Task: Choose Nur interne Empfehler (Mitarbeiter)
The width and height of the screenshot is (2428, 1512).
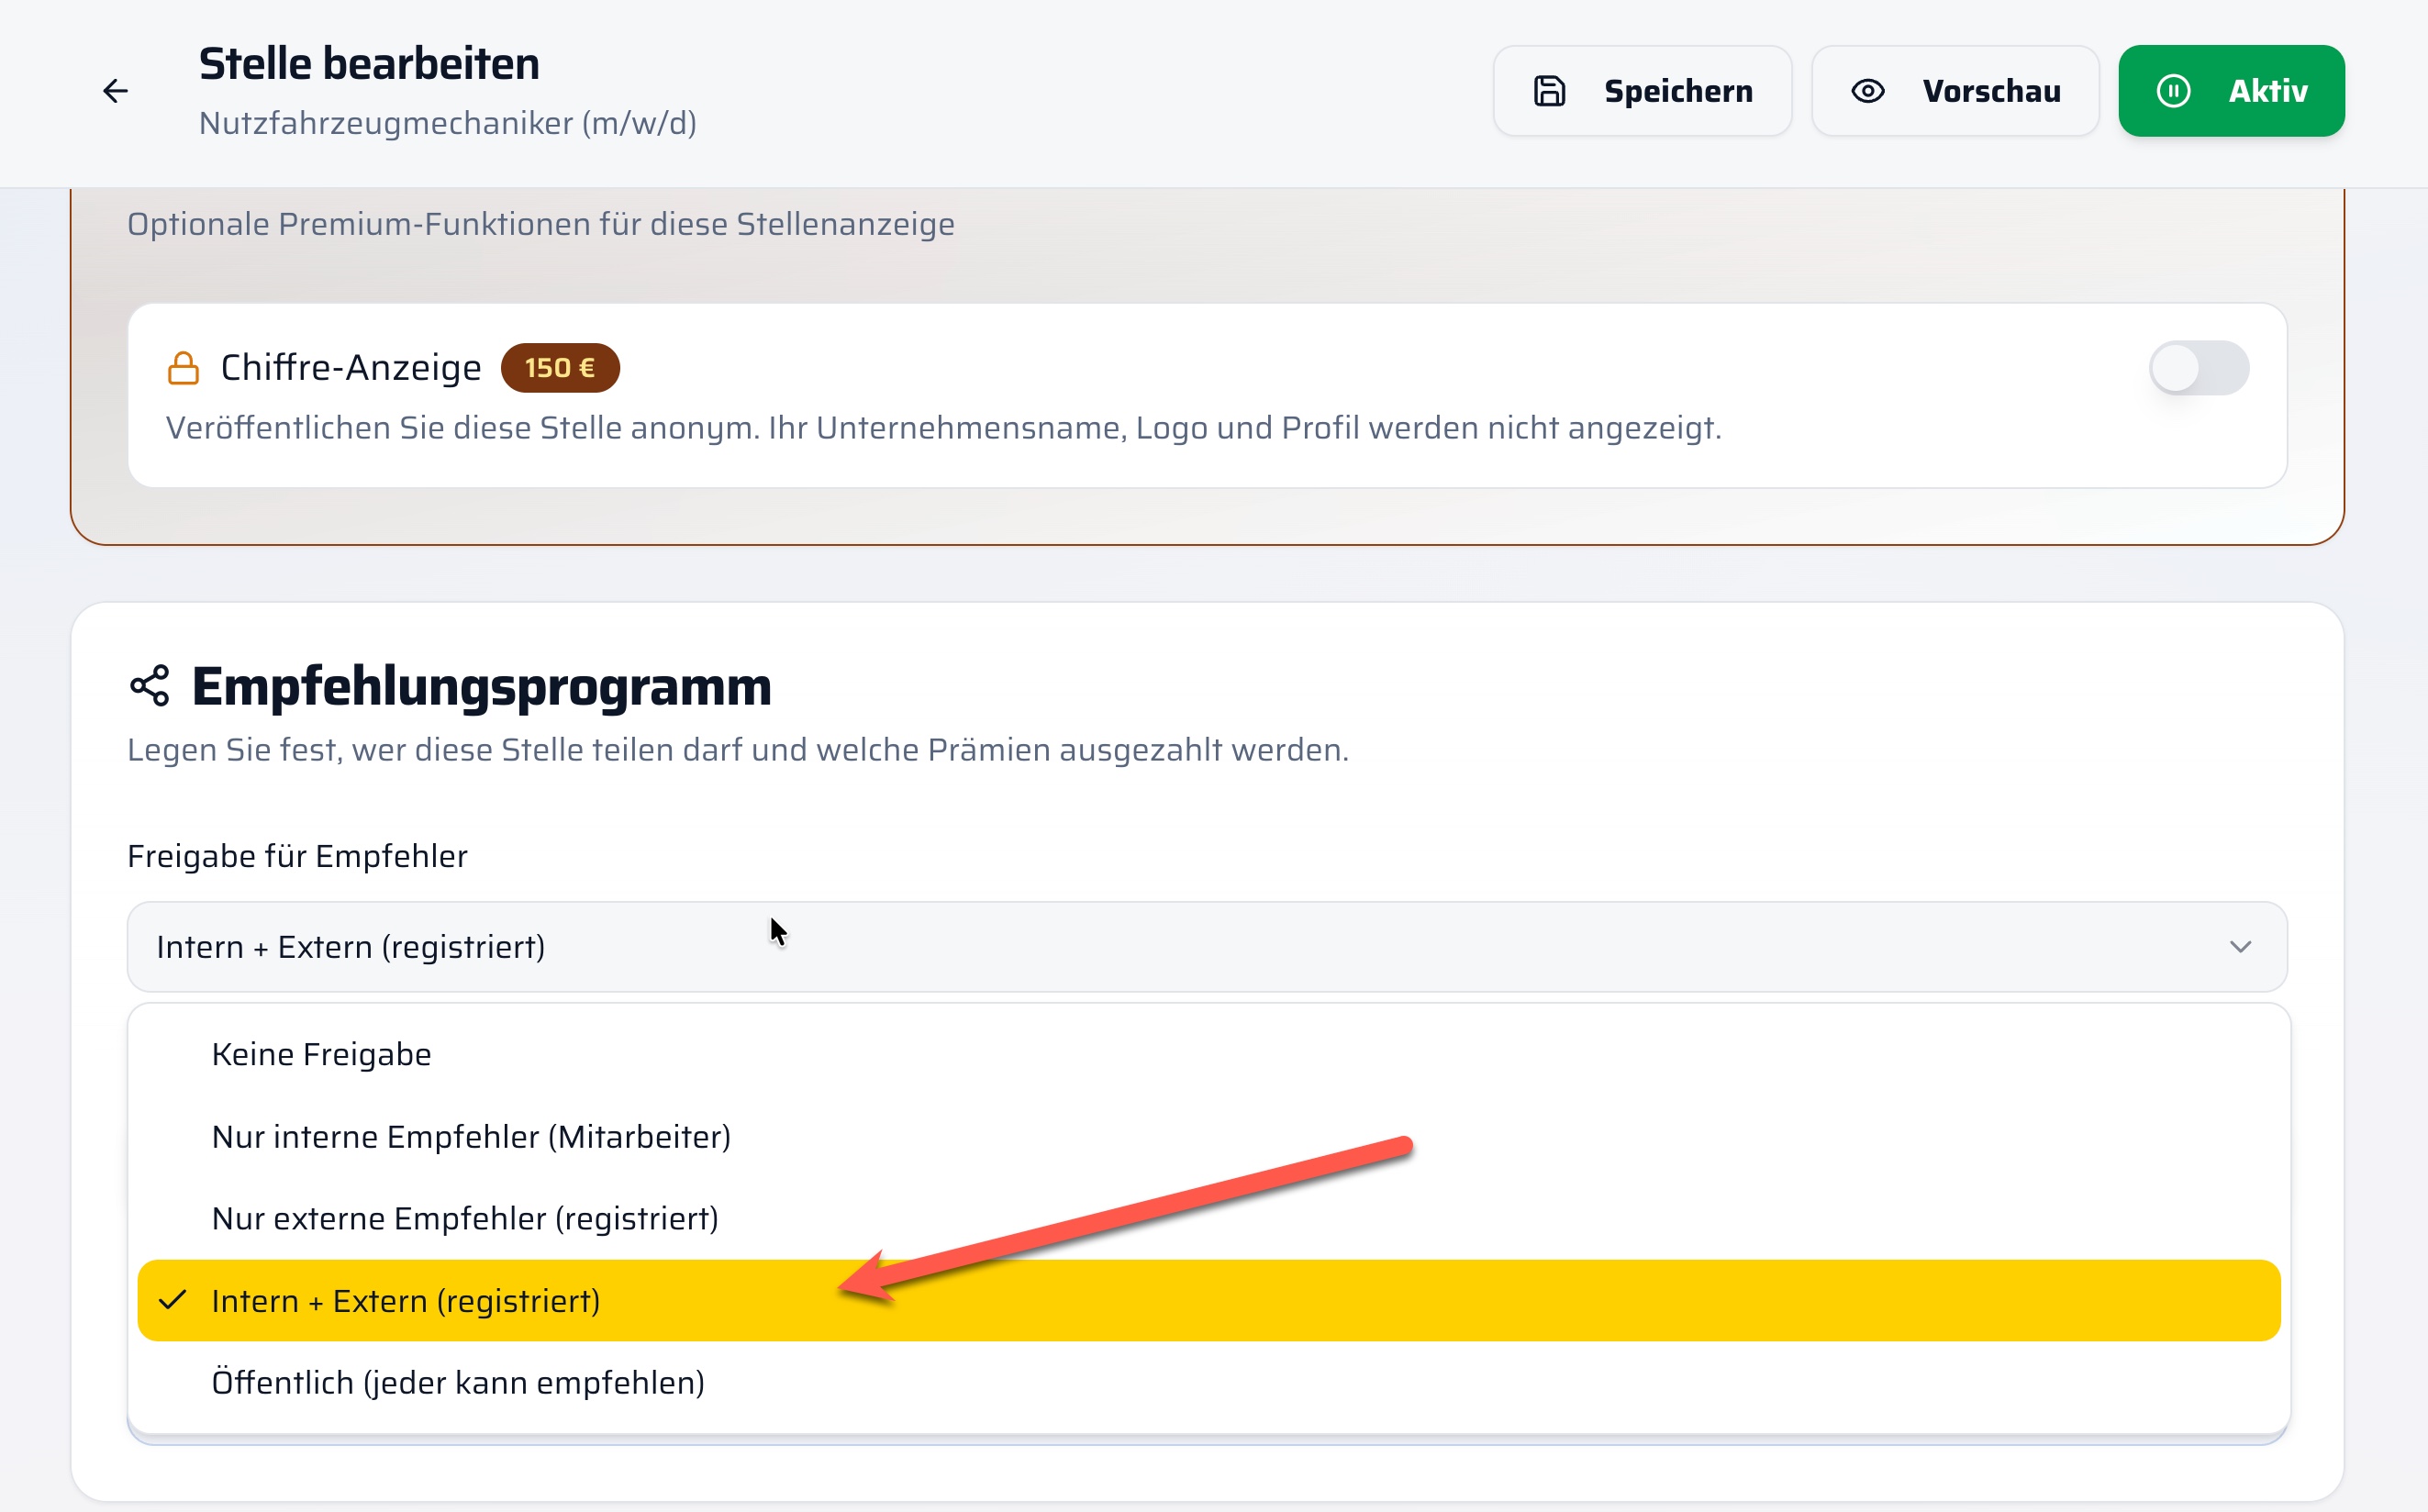Action: (x=1208, y=1137)
